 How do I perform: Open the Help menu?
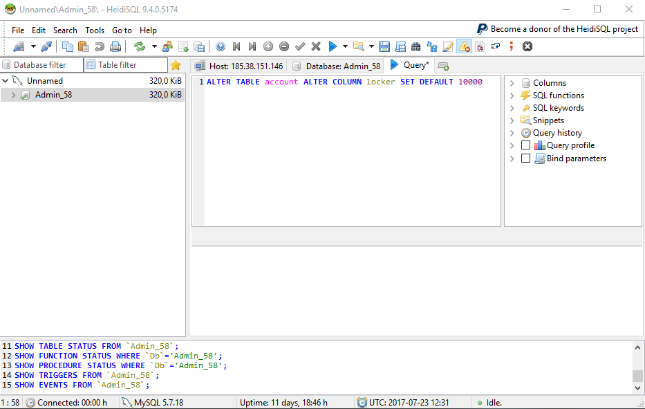[148, 30]
